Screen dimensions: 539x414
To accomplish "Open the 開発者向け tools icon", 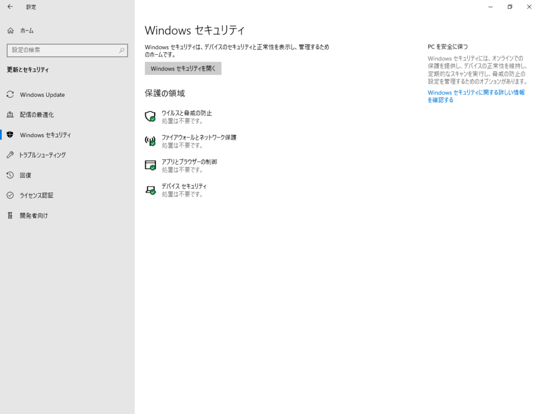I will tap(11, 216).
